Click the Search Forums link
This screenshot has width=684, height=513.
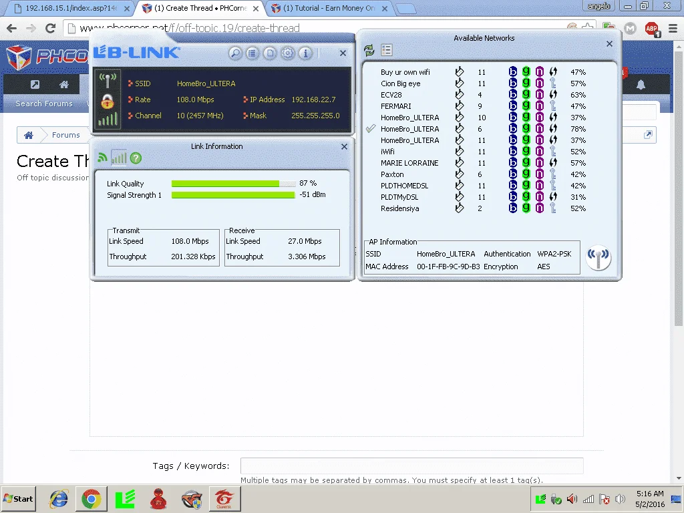tap(44, 104)
